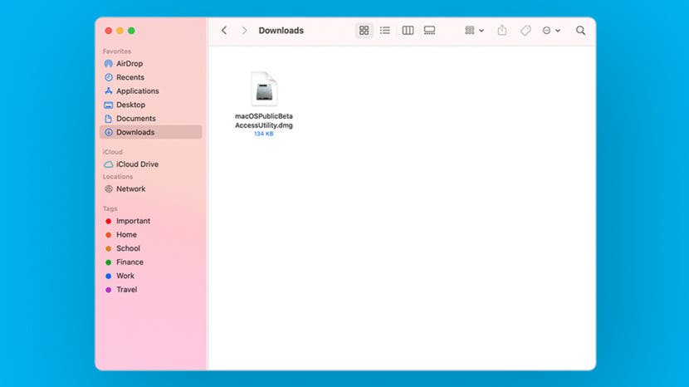Click the Applications sidebar icon

109,91
